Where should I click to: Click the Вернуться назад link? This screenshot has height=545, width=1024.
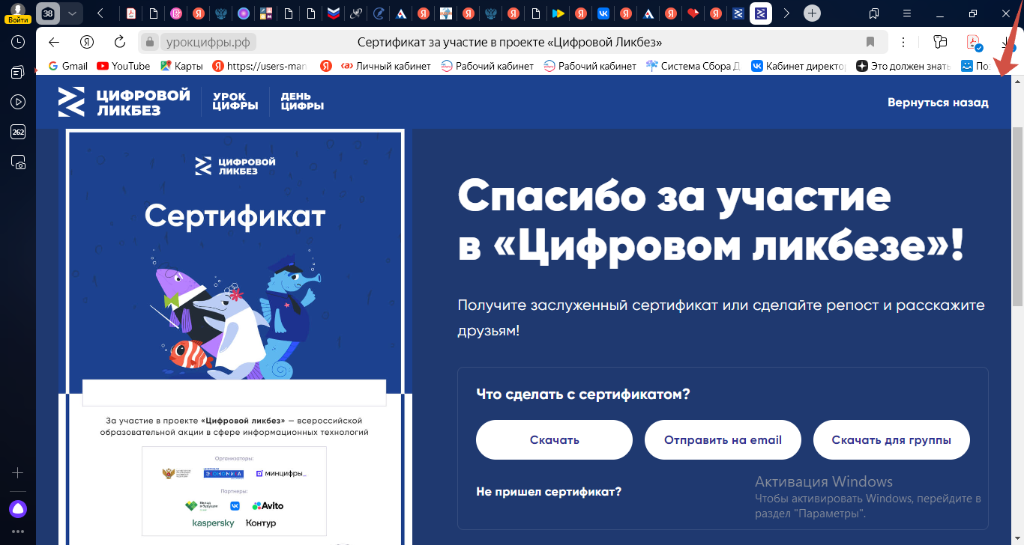pyautogui.click(x=938, y=103)
